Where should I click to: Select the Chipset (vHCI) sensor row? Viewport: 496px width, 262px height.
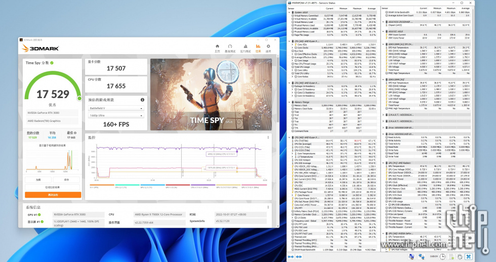[x=427, y=25]
